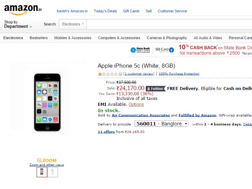The width and height of the screenshot is (252, 189).
Task: Click the Gift Cards link
Action: (x=131, y=11)
